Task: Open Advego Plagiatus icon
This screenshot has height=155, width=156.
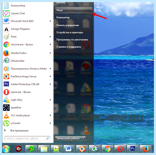Action: click(6, 29)
